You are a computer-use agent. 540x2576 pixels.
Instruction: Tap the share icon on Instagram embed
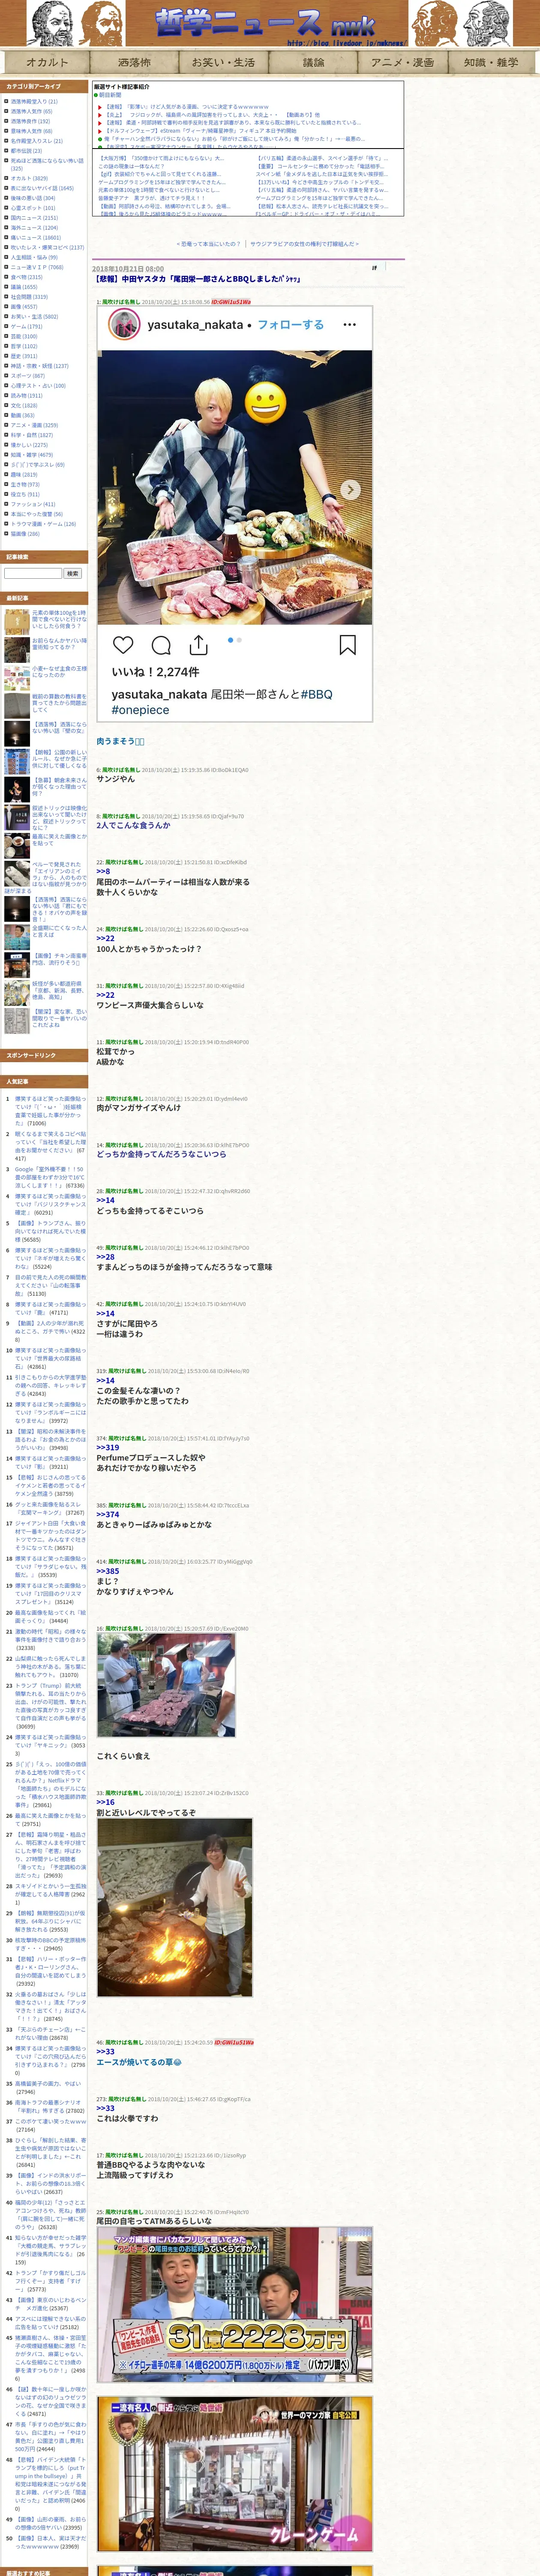198,645
